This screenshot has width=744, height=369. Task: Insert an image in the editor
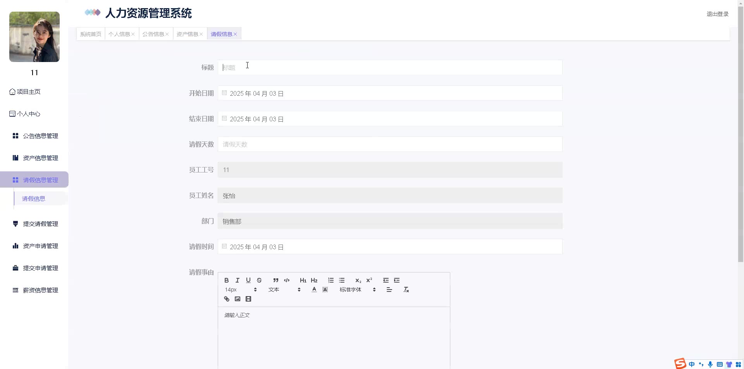(x=238, y=299)
